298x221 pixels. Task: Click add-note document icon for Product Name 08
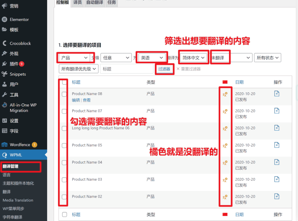tap(277, 93)
